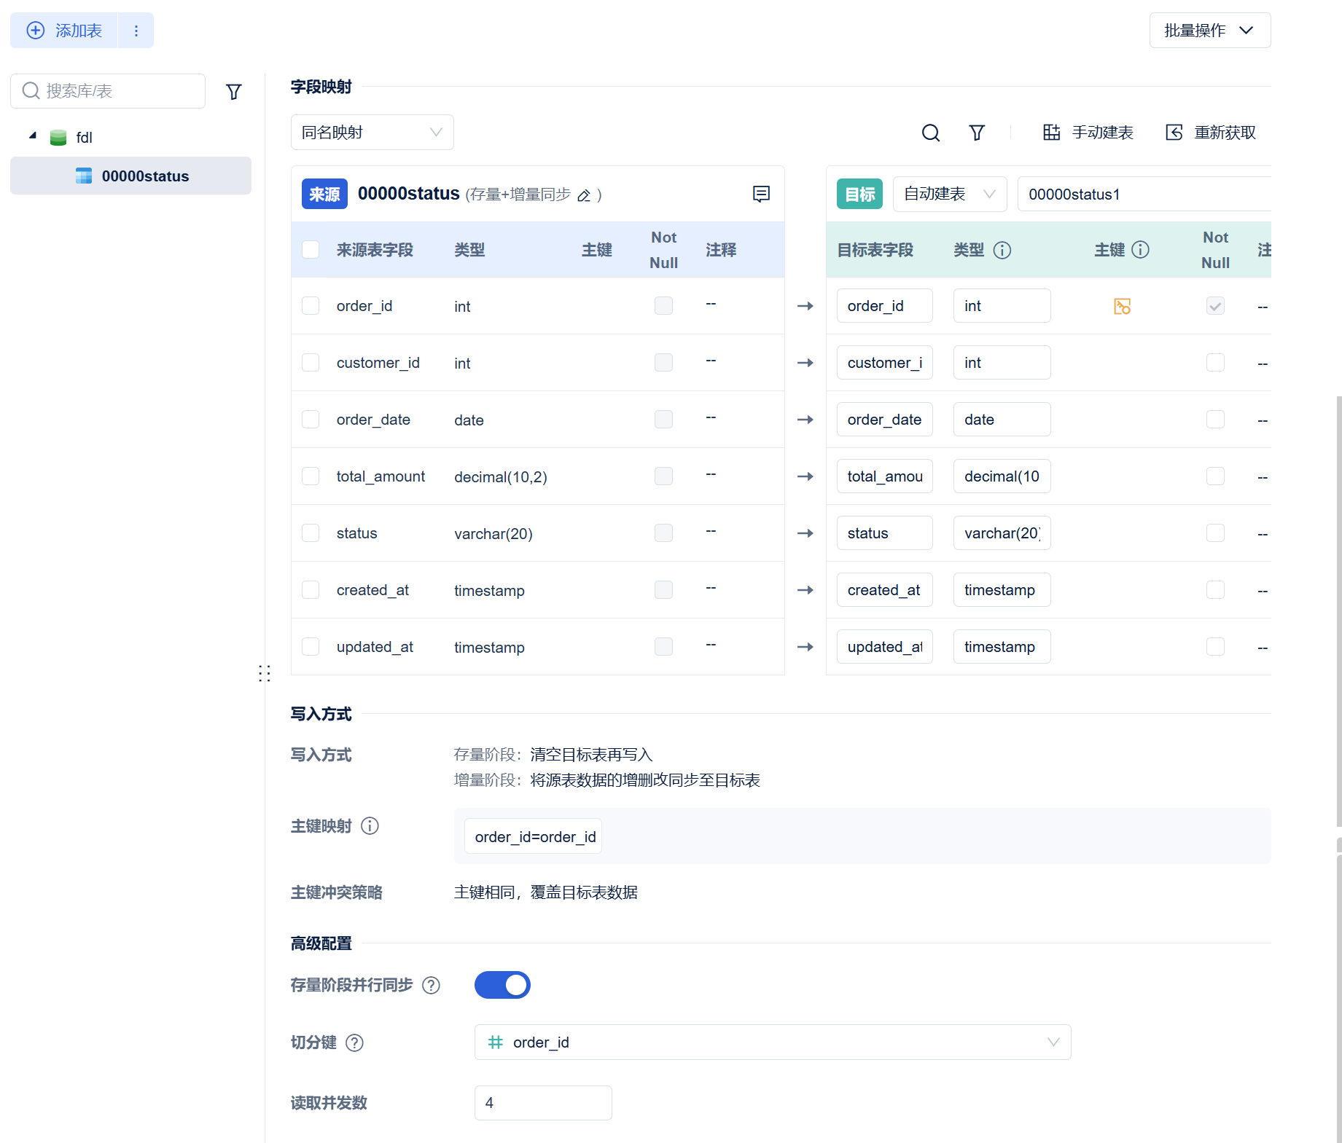Click the 添加表 button

64,31
